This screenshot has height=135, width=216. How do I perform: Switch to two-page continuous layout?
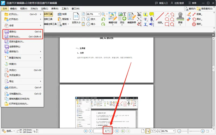pyautogui.click(x=158, y=131)
